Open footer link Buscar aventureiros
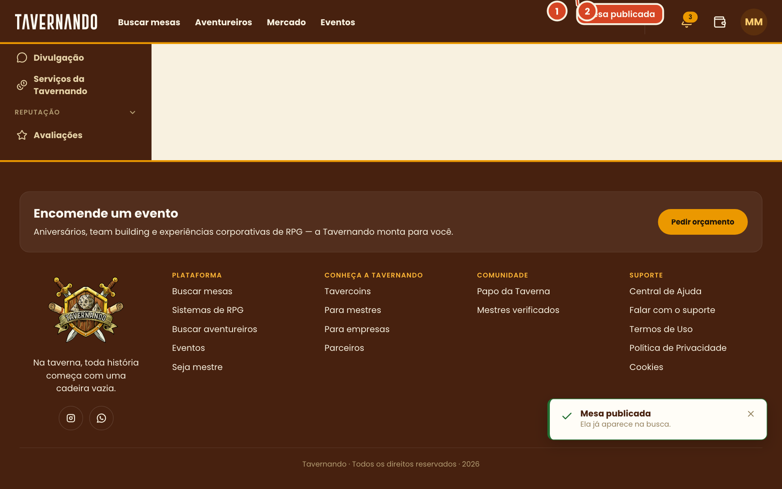782x489 pixels. (x=215, y=329)
